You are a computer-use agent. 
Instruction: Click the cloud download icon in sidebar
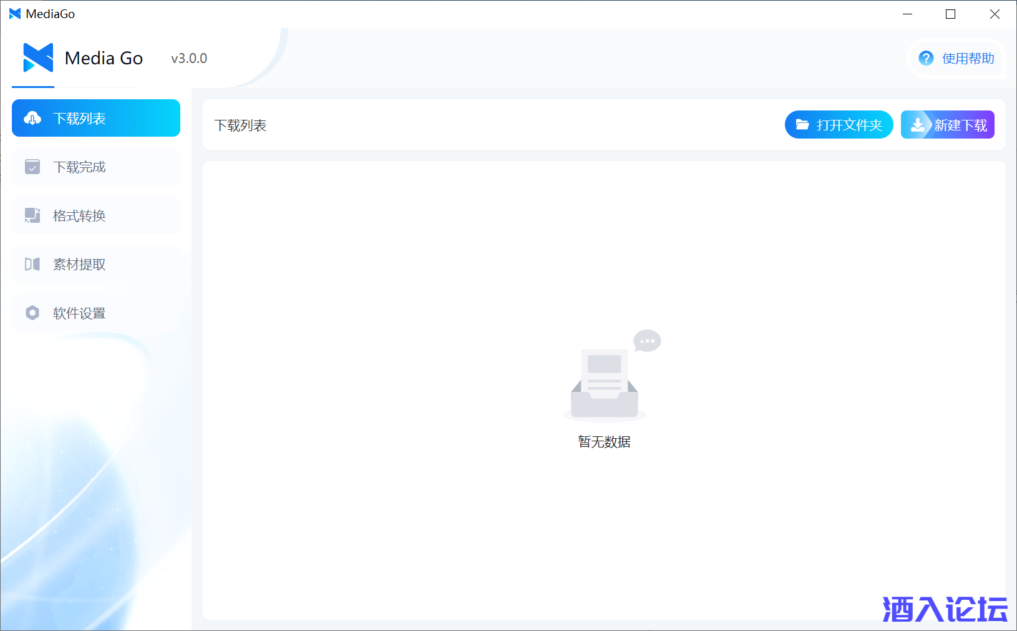(x=32, y=118)
